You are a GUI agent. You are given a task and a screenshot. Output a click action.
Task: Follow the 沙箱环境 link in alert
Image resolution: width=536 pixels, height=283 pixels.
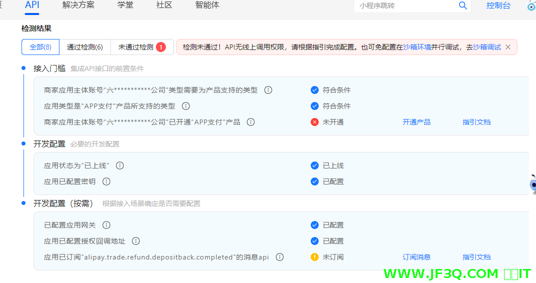click(x=417, y=47)
